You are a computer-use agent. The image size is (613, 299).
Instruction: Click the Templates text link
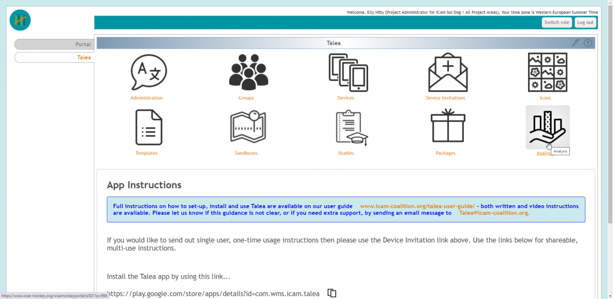(147, 153)
